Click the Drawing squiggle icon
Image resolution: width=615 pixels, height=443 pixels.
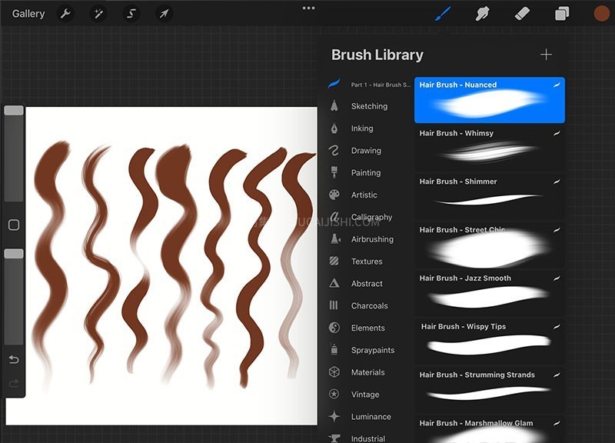(334, 150)
